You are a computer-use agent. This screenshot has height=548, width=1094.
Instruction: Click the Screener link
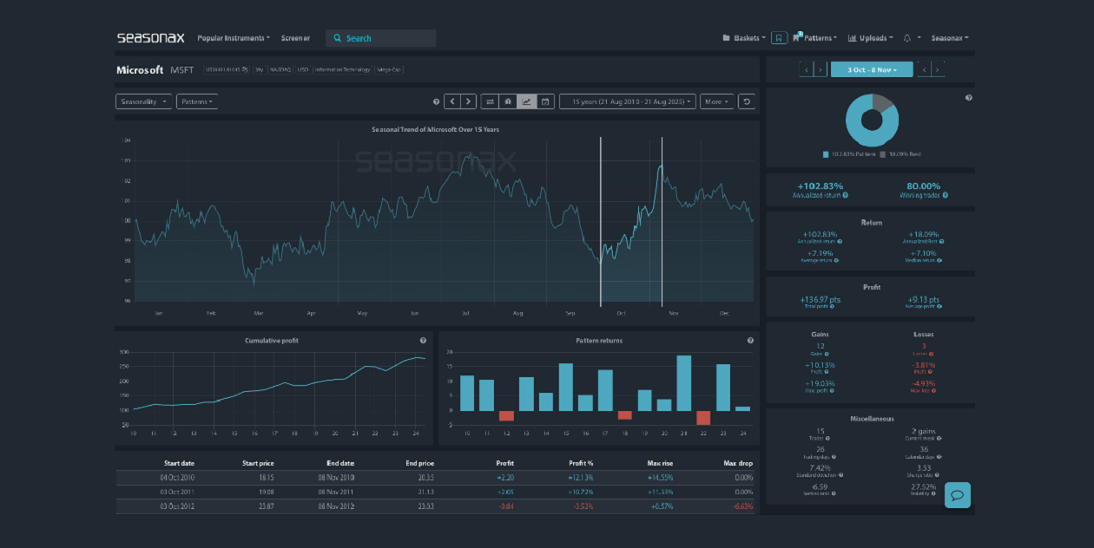click(295, 38)
